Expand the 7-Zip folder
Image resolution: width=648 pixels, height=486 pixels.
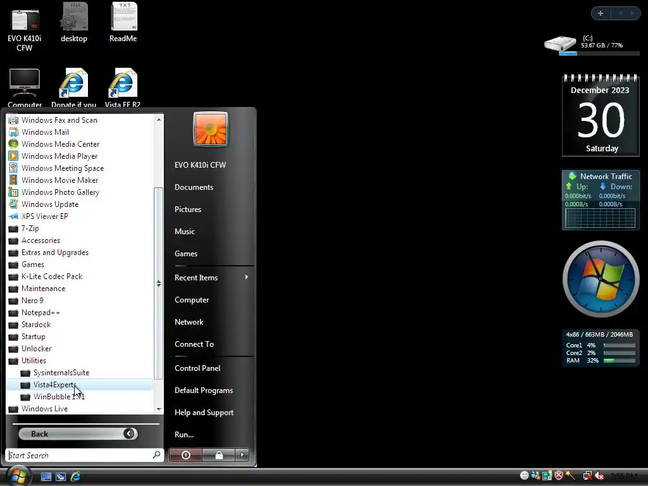[x=80, y=228]
